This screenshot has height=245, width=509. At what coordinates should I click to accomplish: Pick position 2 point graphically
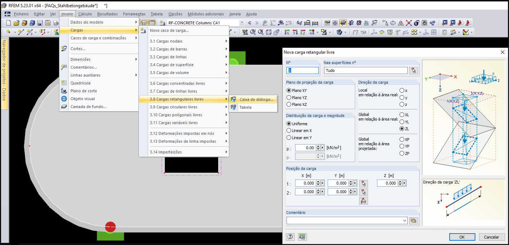(363, 192)
